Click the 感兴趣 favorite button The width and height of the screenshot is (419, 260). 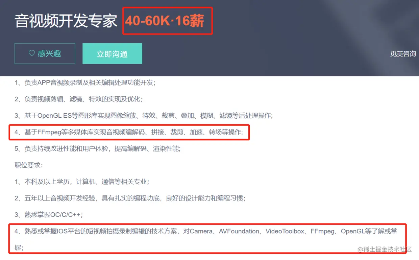click(x=45, y=53)
